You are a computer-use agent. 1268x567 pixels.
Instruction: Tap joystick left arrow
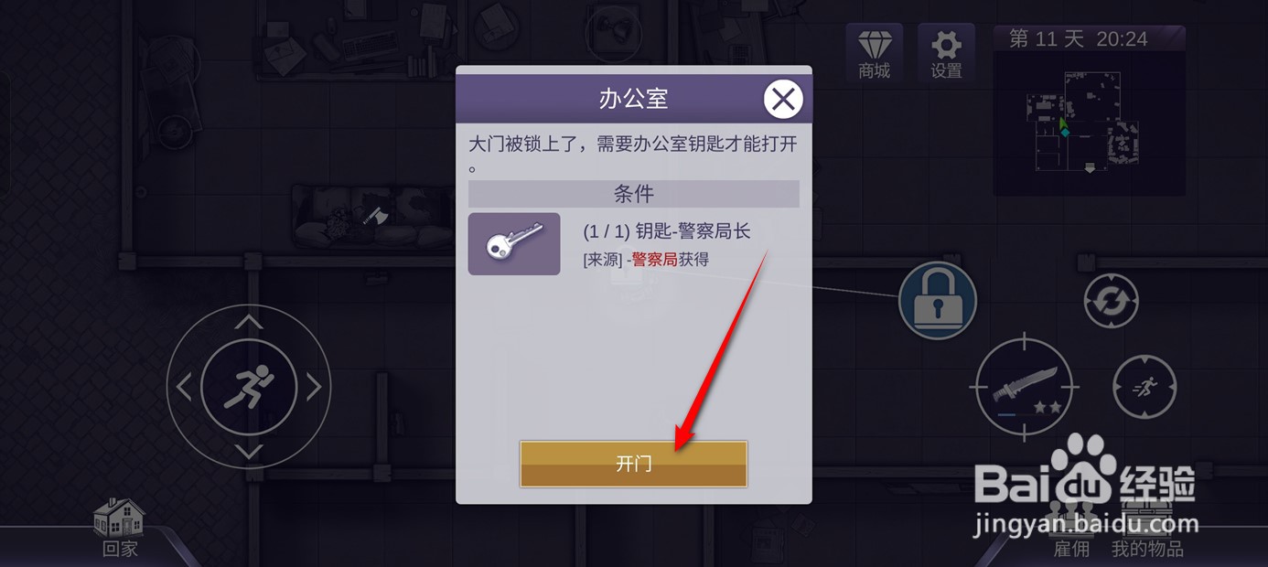tap(183, 387)
